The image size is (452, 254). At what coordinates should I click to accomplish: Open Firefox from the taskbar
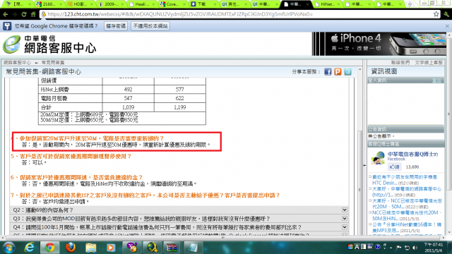click(70, 248)
